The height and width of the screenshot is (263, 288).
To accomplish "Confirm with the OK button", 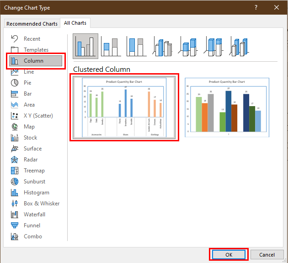I will pyautogui.click(x=229, y=255).
